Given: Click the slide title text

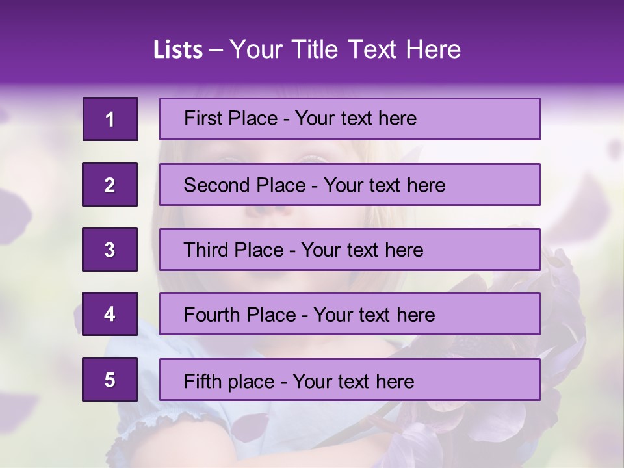Looking at the screenshot, I should (307, 49).
